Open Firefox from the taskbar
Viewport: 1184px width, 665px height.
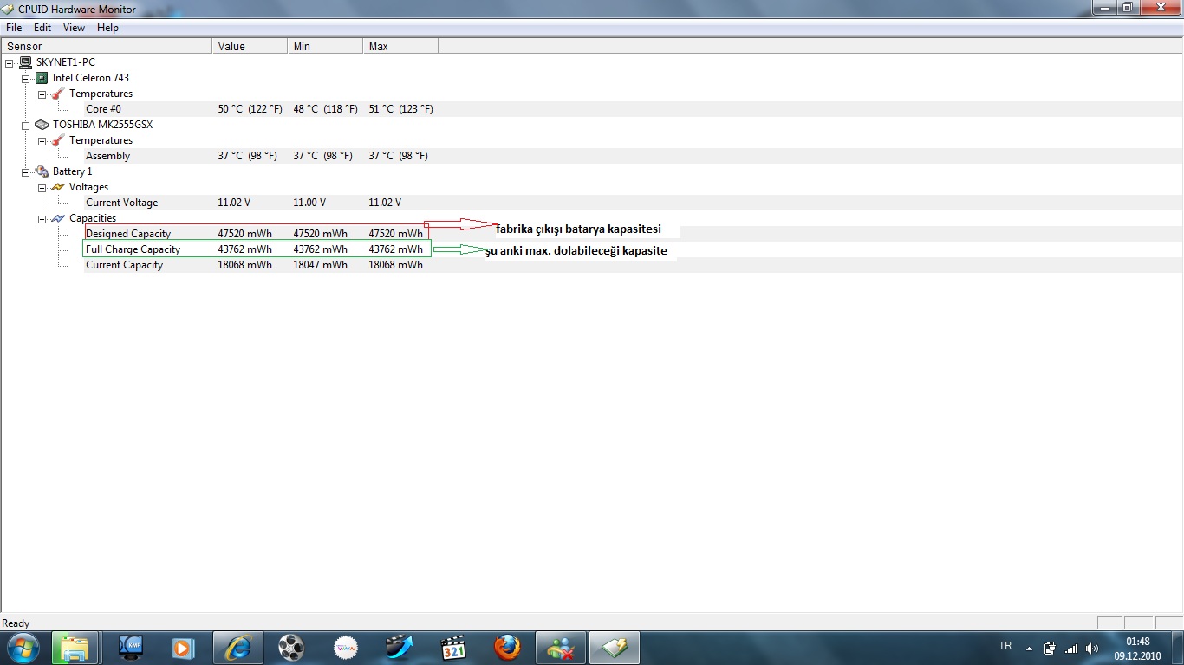point(507,647)
